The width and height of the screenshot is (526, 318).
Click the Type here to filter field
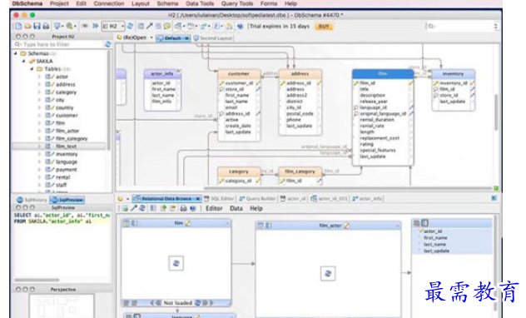pyautogui.click(x=59, y=44)
